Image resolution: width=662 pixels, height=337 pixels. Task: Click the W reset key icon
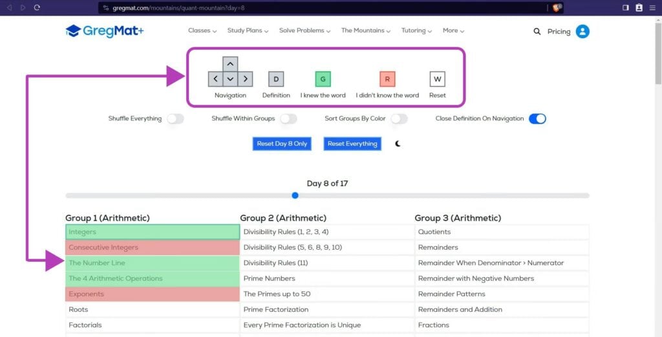(x=438, y=79)
